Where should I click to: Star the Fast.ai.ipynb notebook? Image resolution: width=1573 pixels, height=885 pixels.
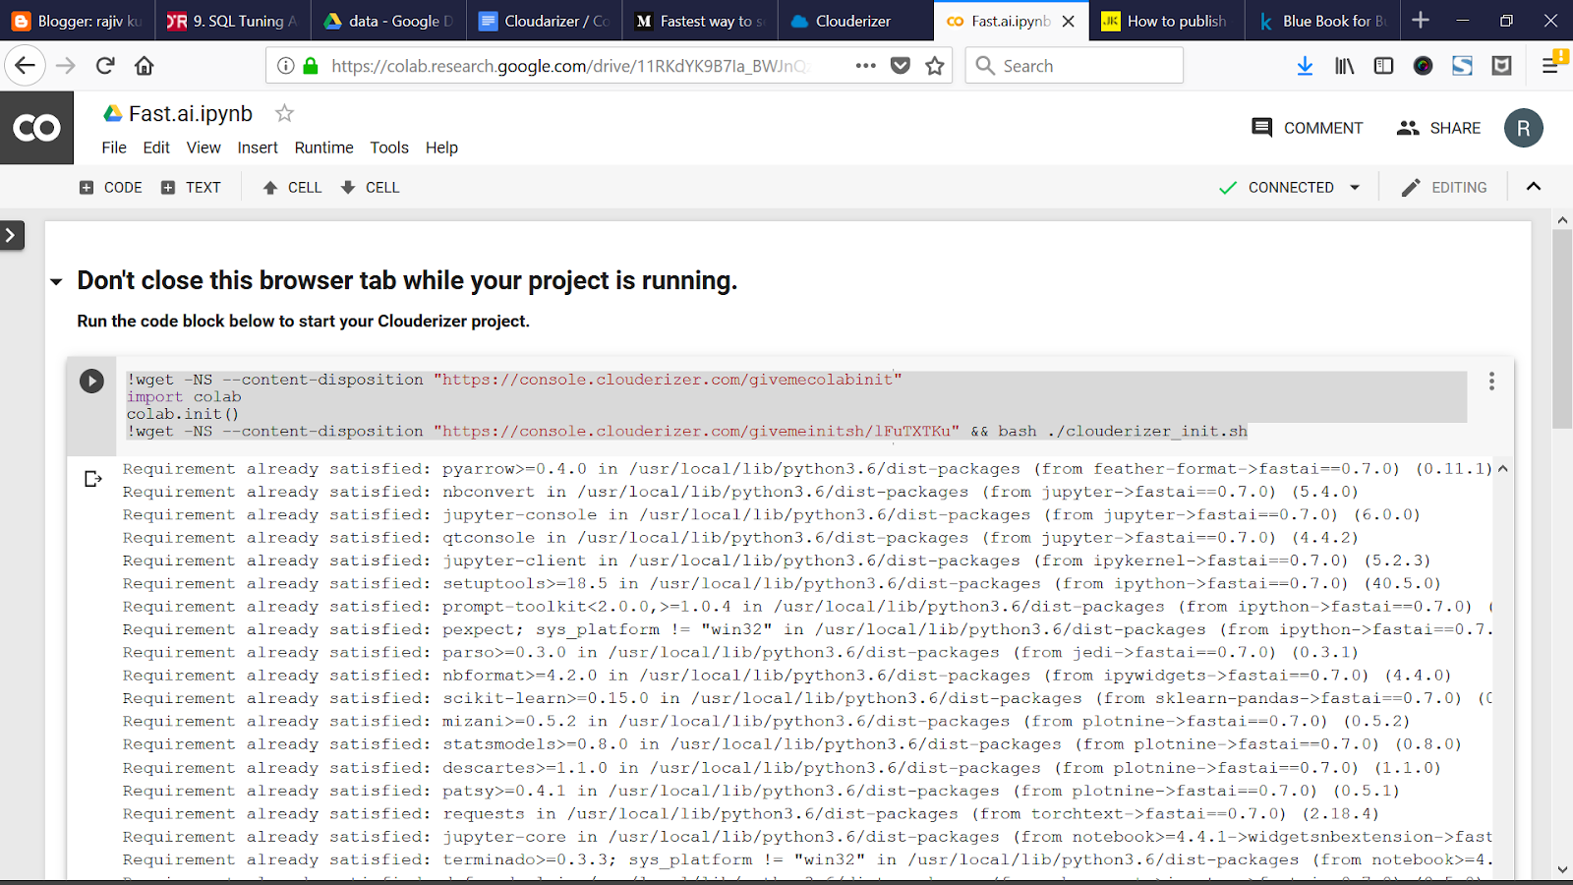(284, 113)
